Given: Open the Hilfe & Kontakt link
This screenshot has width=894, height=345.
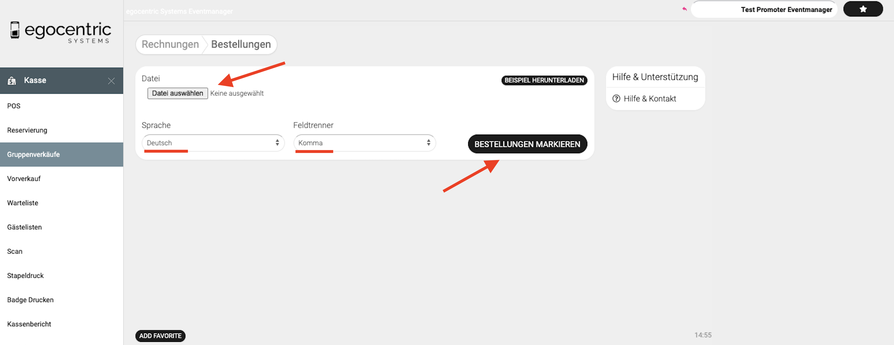Looking at the screenshot, I should (649, 99).
